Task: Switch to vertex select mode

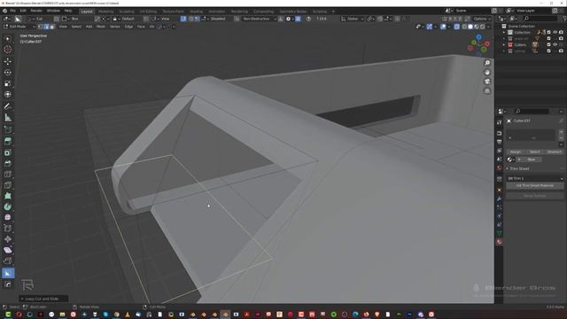Action: pos(40,27)
